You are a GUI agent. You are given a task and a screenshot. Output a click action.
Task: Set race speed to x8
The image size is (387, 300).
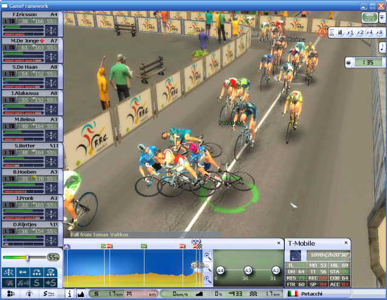(x=379, y=32)
